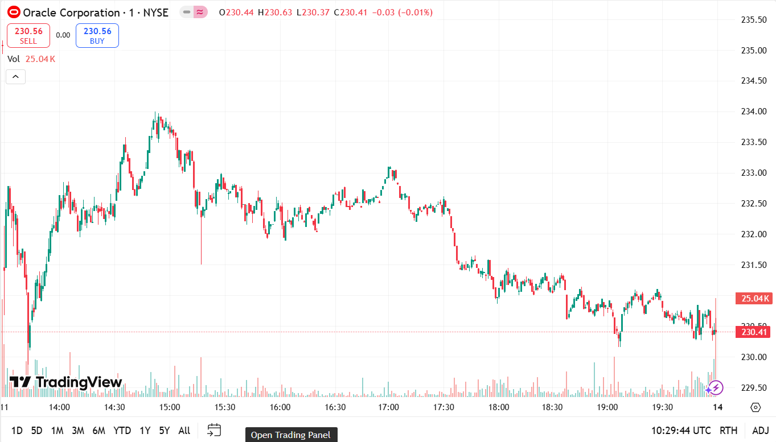Toggle ADJ adjusted data setting

click(x=760, y=431)
